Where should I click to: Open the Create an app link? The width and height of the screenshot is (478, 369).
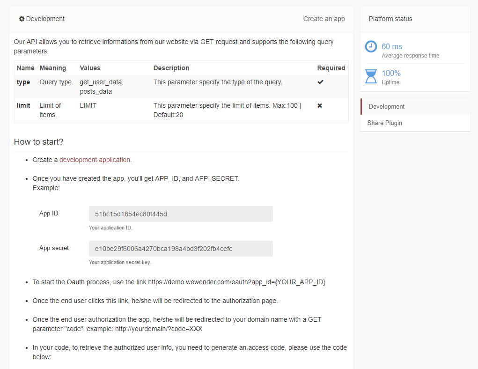click(324, 19)
